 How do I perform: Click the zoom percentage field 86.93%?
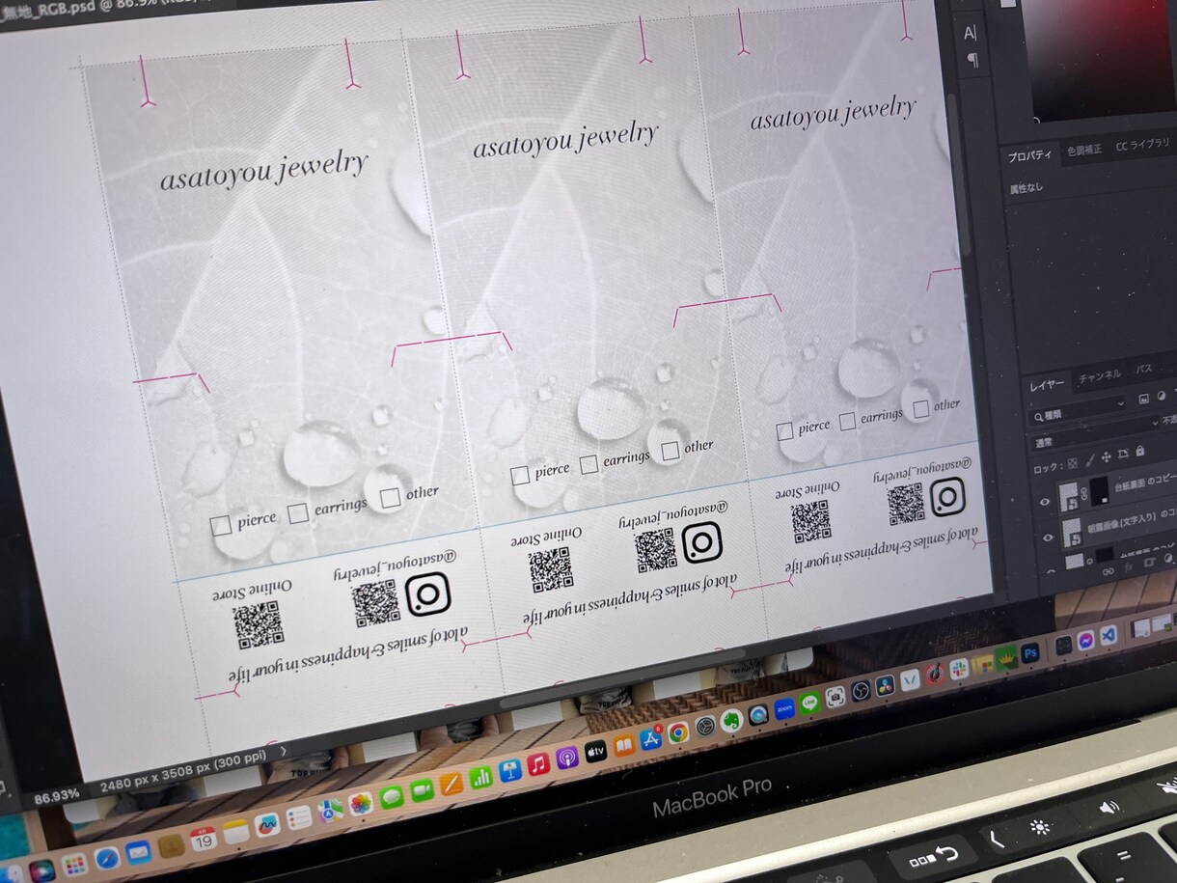(57, 797)
